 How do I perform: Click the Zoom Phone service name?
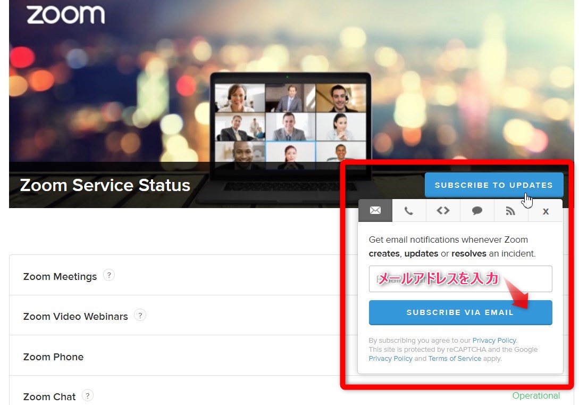tap(53, 357)
